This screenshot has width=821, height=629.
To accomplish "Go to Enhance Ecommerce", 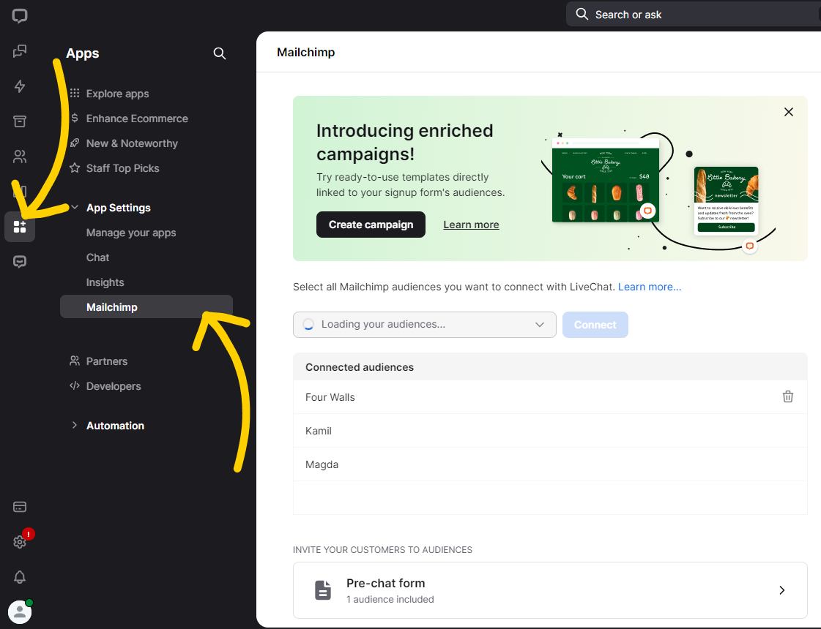I will [x=137, y=118].
